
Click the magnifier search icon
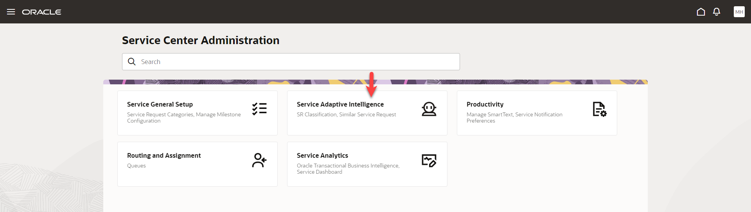[x=132, y=62]
